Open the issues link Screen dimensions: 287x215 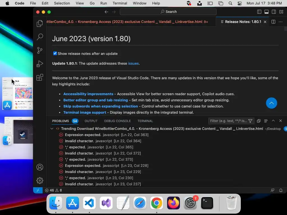133,64
